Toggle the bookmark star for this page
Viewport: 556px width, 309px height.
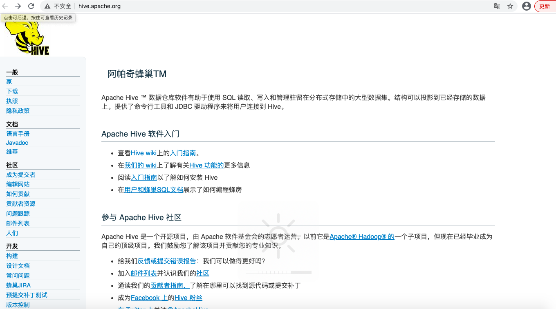pyautogui.click(x=511, y=6)
